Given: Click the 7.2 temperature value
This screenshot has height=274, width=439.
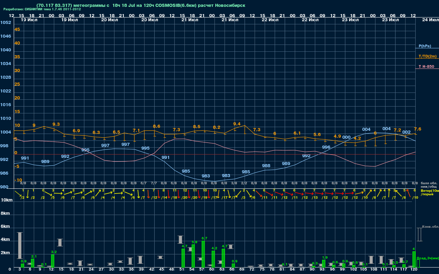Looking at the screenshot, I should [397, 130].
